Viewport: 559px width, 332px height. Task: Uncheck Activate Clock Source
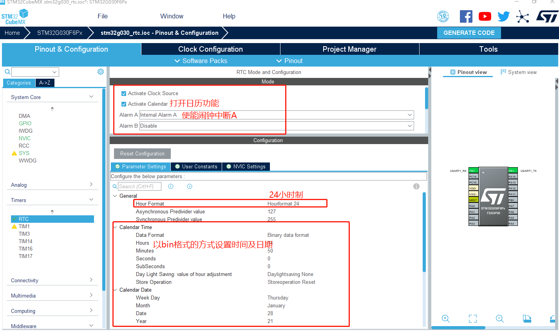(123, 93)
